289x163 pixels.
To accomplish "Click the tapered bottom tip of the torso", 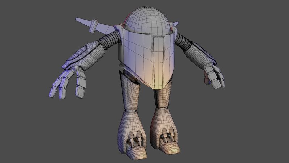I will click(x=155, y=85).
